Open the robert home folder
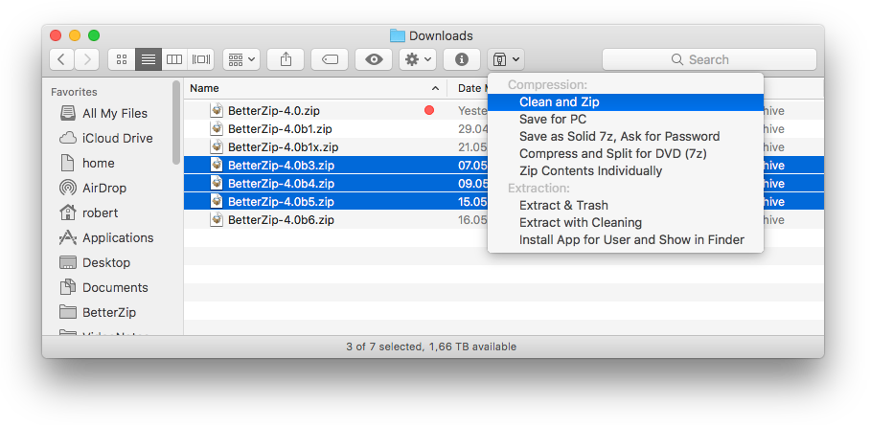Image resolution: width=870 pixels, height=425 pixels. click(x=89, y=212)
